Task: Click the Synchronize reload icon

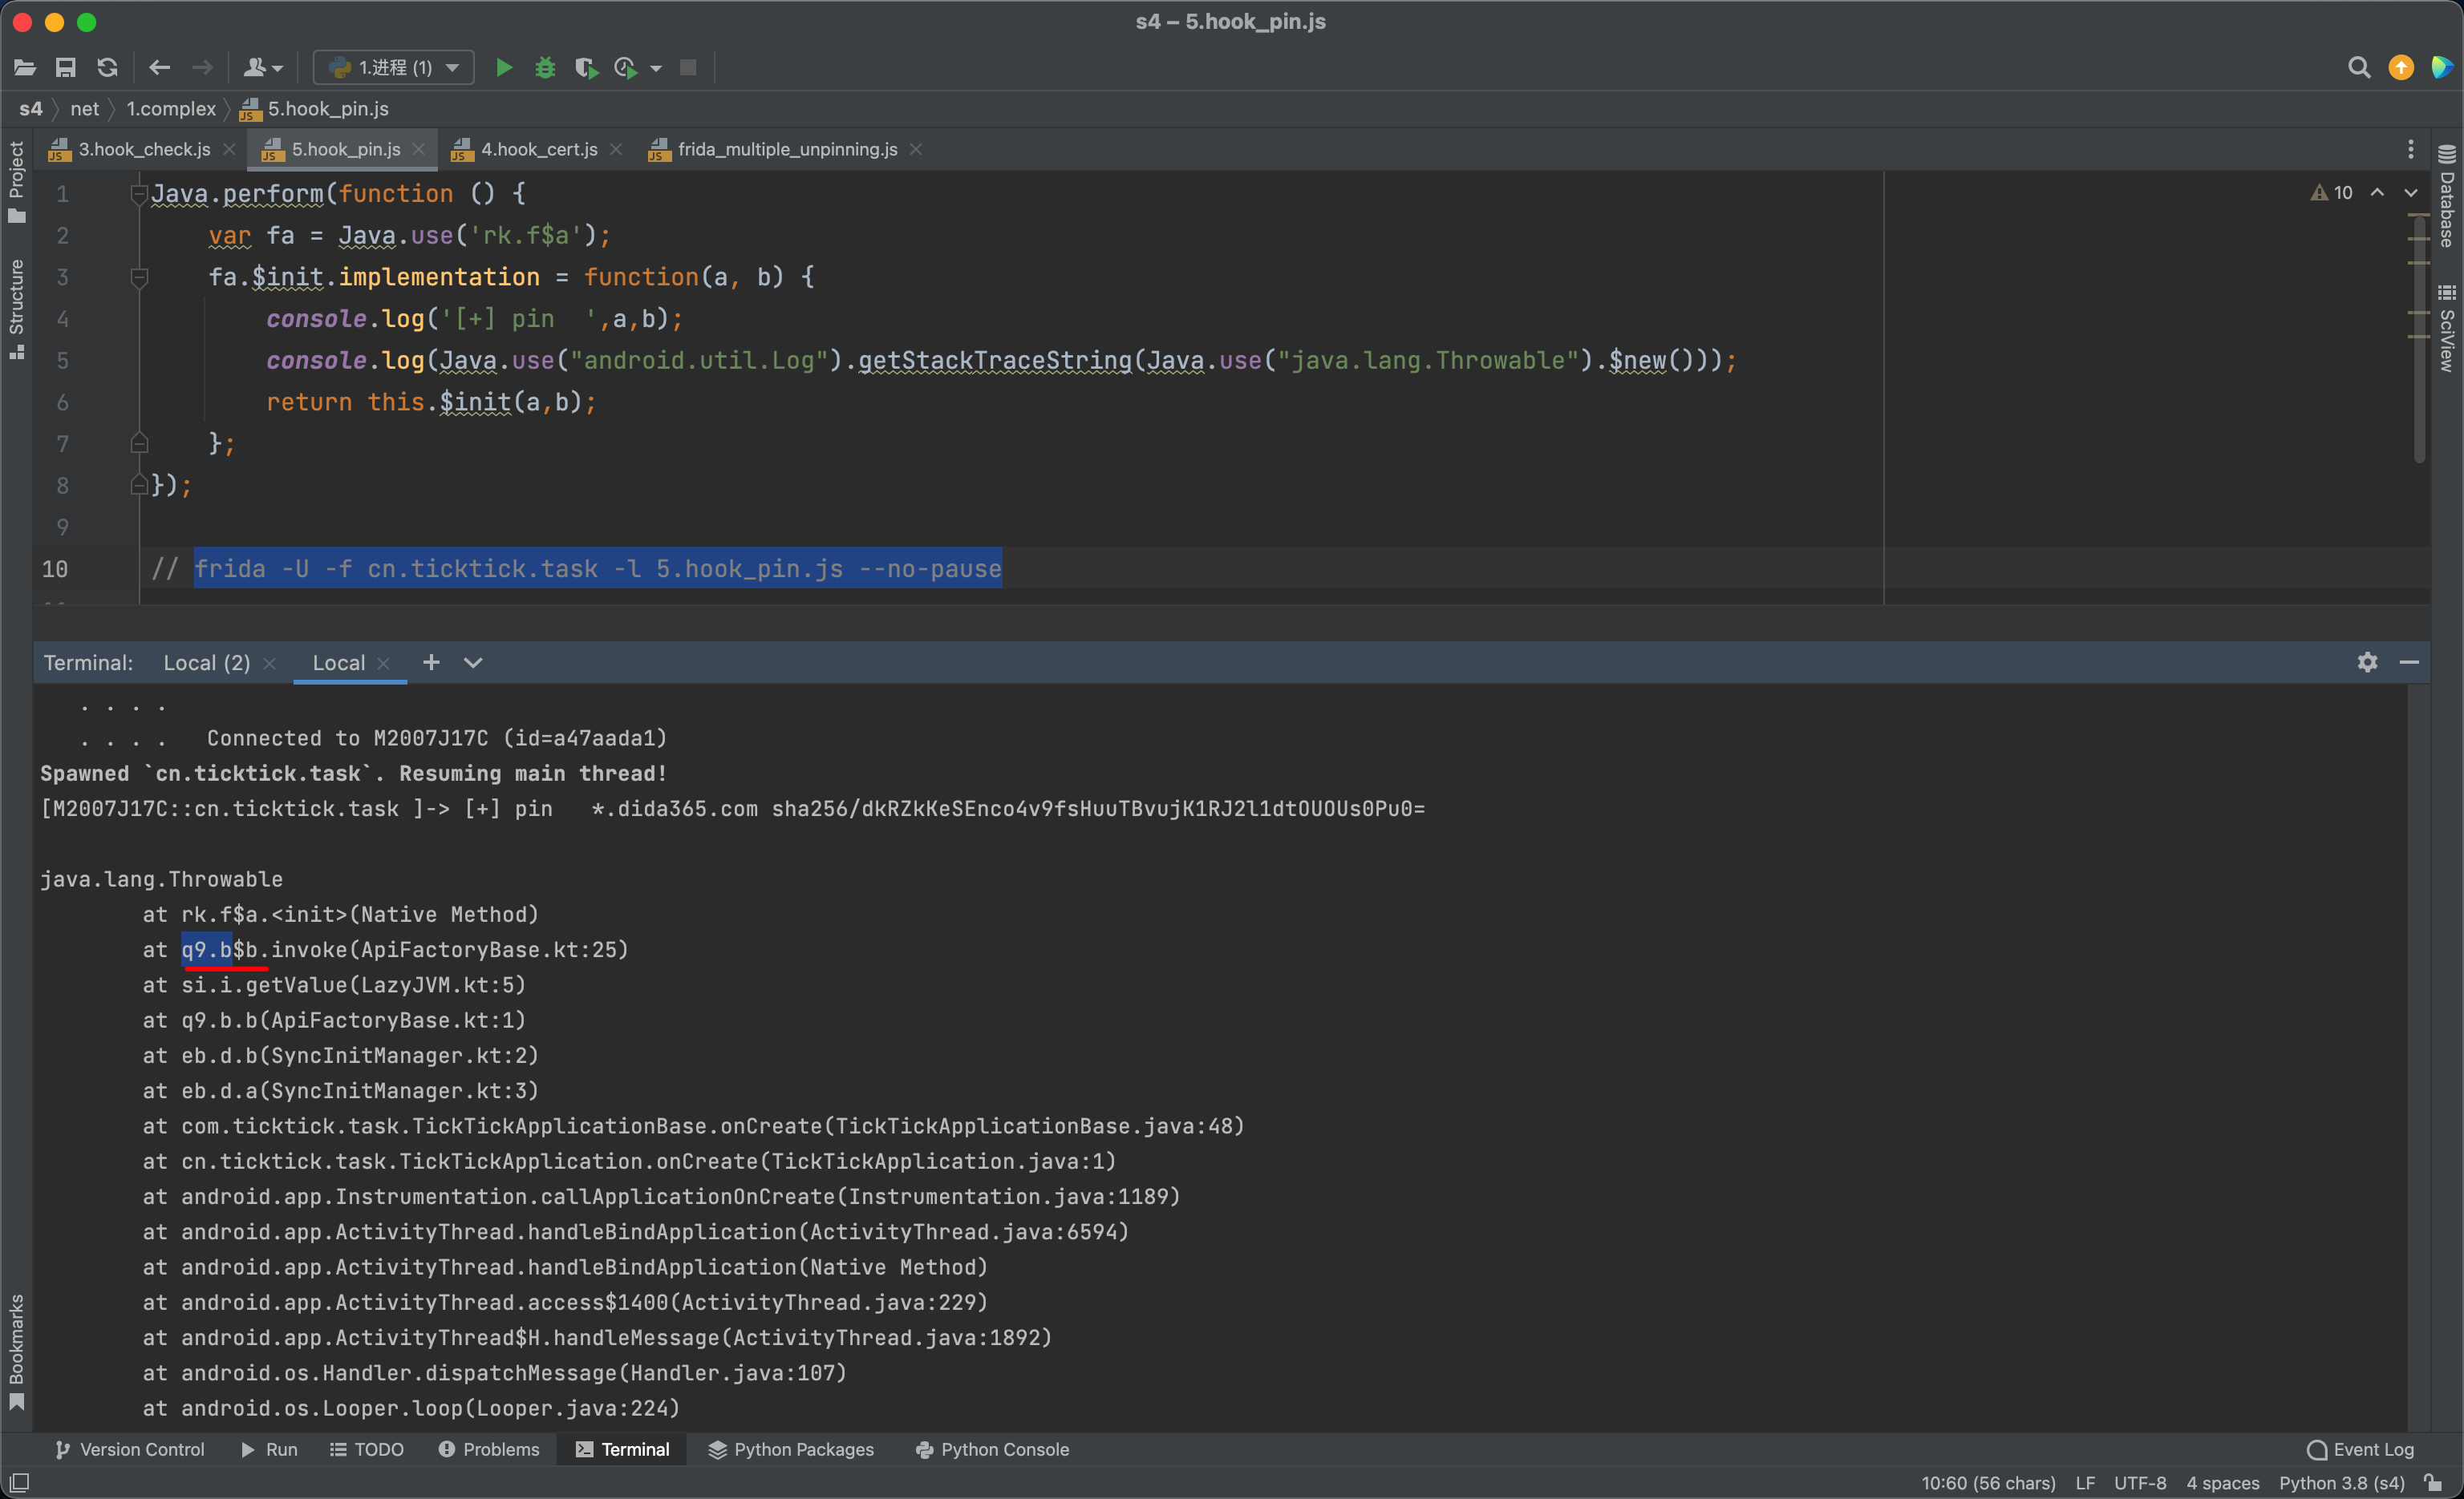Action: [107, 68]
